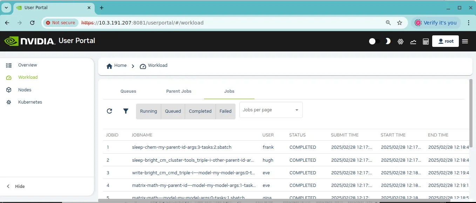Viewport: 476px width, 203px height.
Task: Sort by the SUBMIT TIME column header
Action: tap(345, 135)
